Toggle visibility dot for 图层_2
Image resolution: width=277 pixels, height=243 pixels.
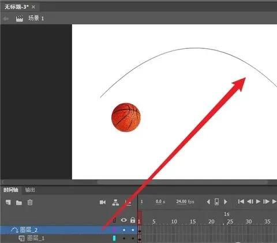[124, 230]
